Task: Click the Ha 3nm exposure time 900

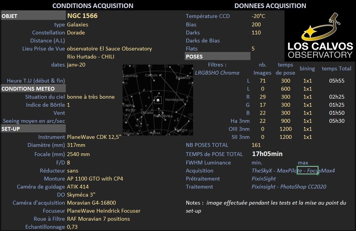Action: click(286, 121)
